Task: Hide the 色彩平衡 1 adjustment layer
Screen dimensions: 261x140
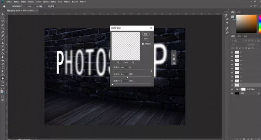Action: 232,89
